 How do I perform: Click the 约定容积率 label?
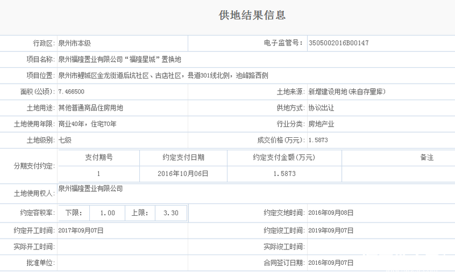coord(38,213)
